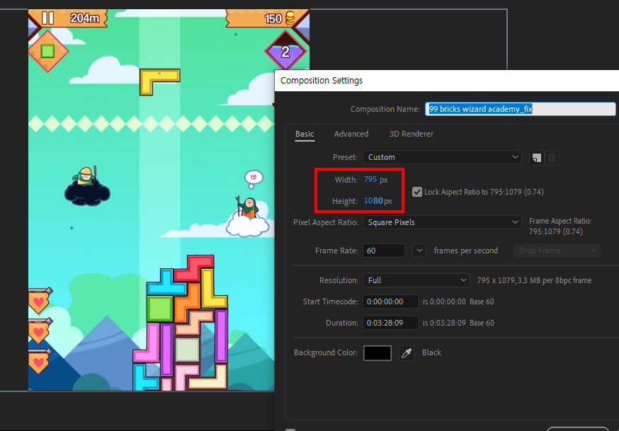Switch to the Advanced tab

351,134
